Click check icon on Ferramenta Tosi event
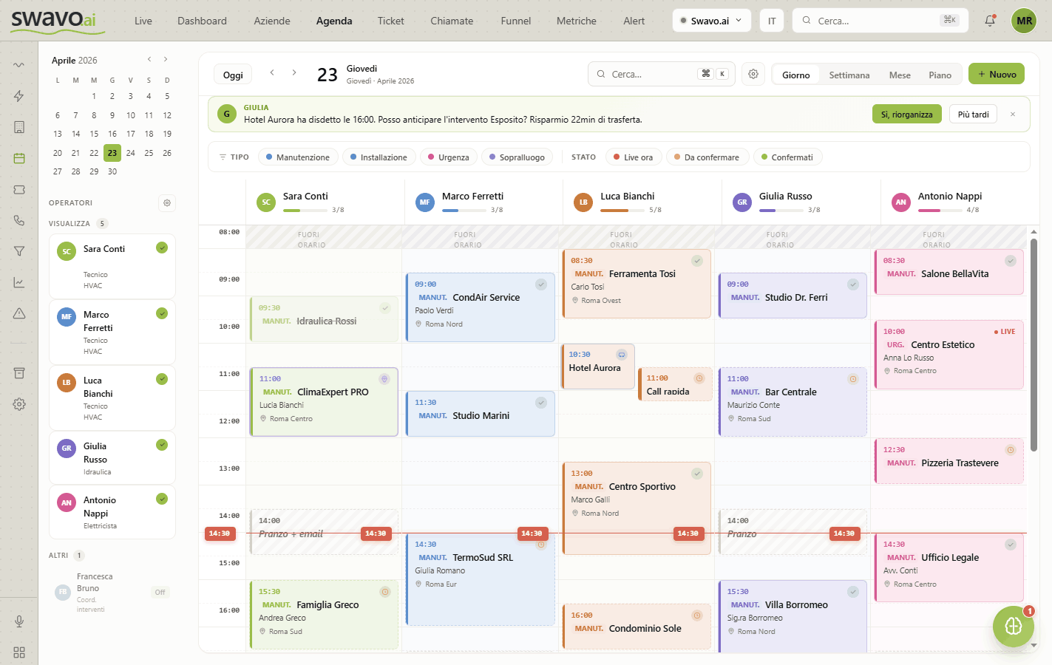 pos(697,261)
